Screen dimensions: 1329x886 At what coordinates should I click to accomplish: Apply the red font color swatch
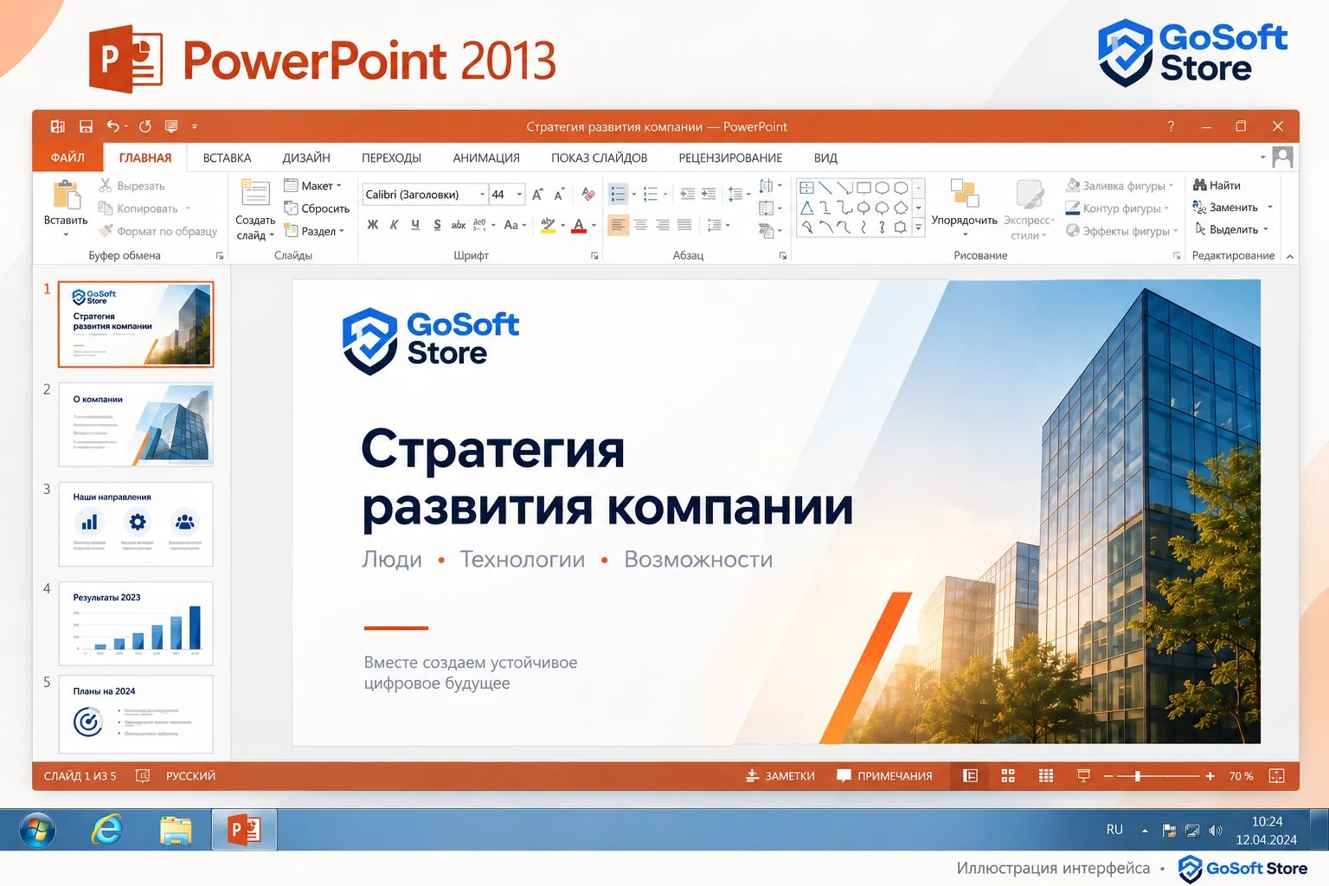pyautogui.click(x=579, y=225)
